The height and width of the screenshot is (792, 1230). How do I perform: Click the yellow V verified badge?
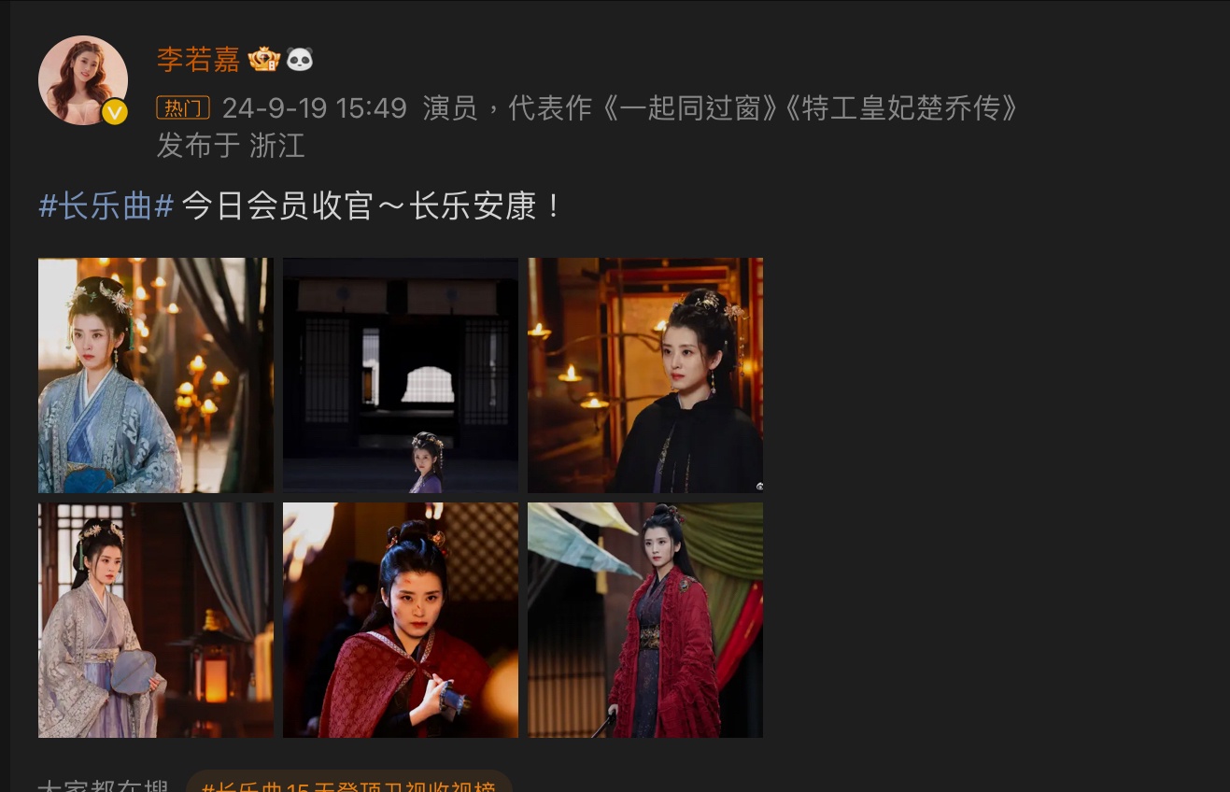coord(115,112)
